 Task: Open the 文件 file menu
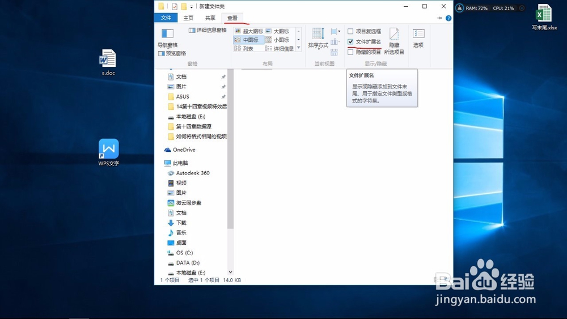166,18
